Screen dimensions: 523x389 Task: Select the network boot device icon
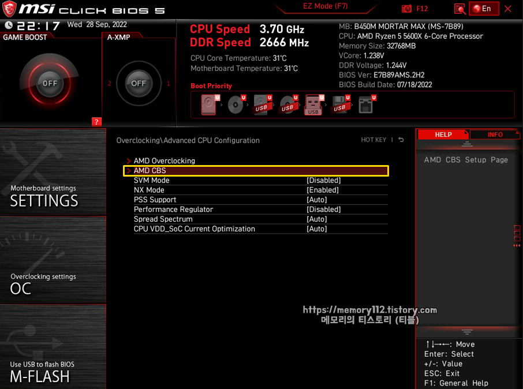pos(367,105)
